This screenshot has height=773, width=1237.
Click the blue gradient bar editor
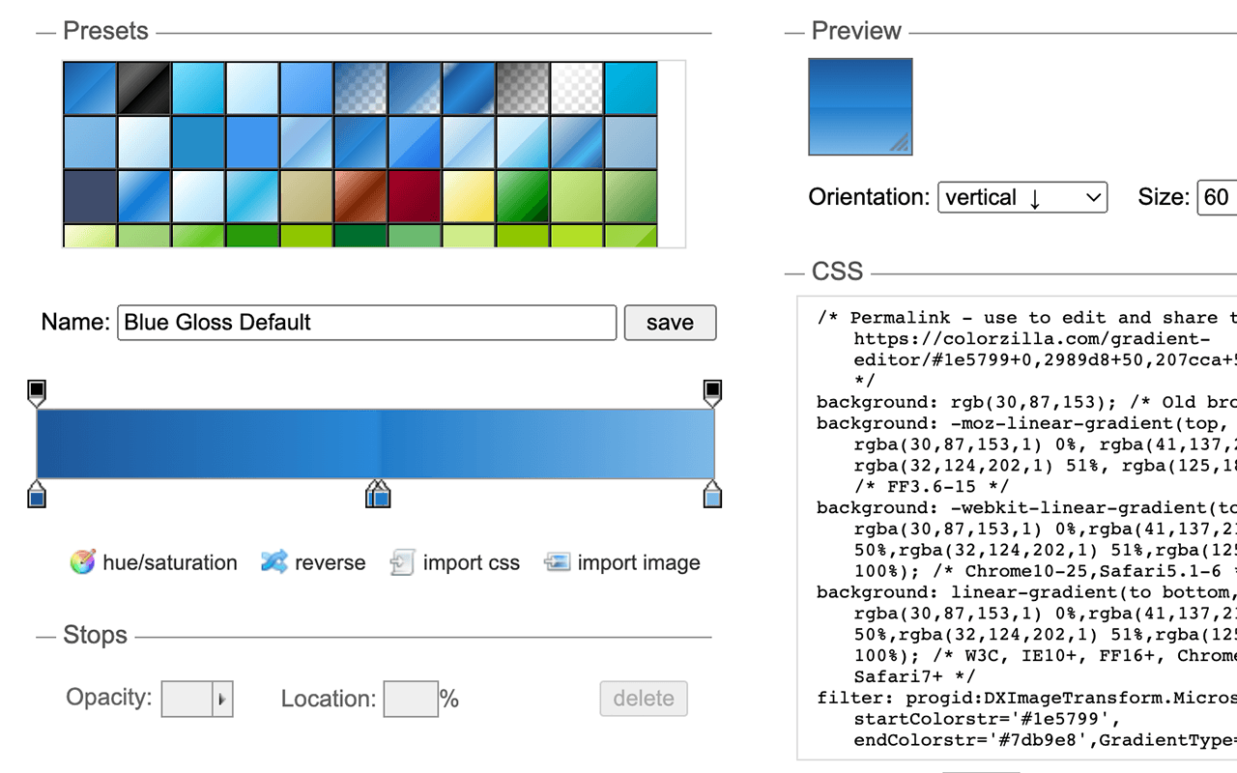click(375, 444)
